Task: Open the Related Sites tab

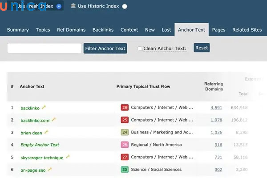Action: pos(247,30)
